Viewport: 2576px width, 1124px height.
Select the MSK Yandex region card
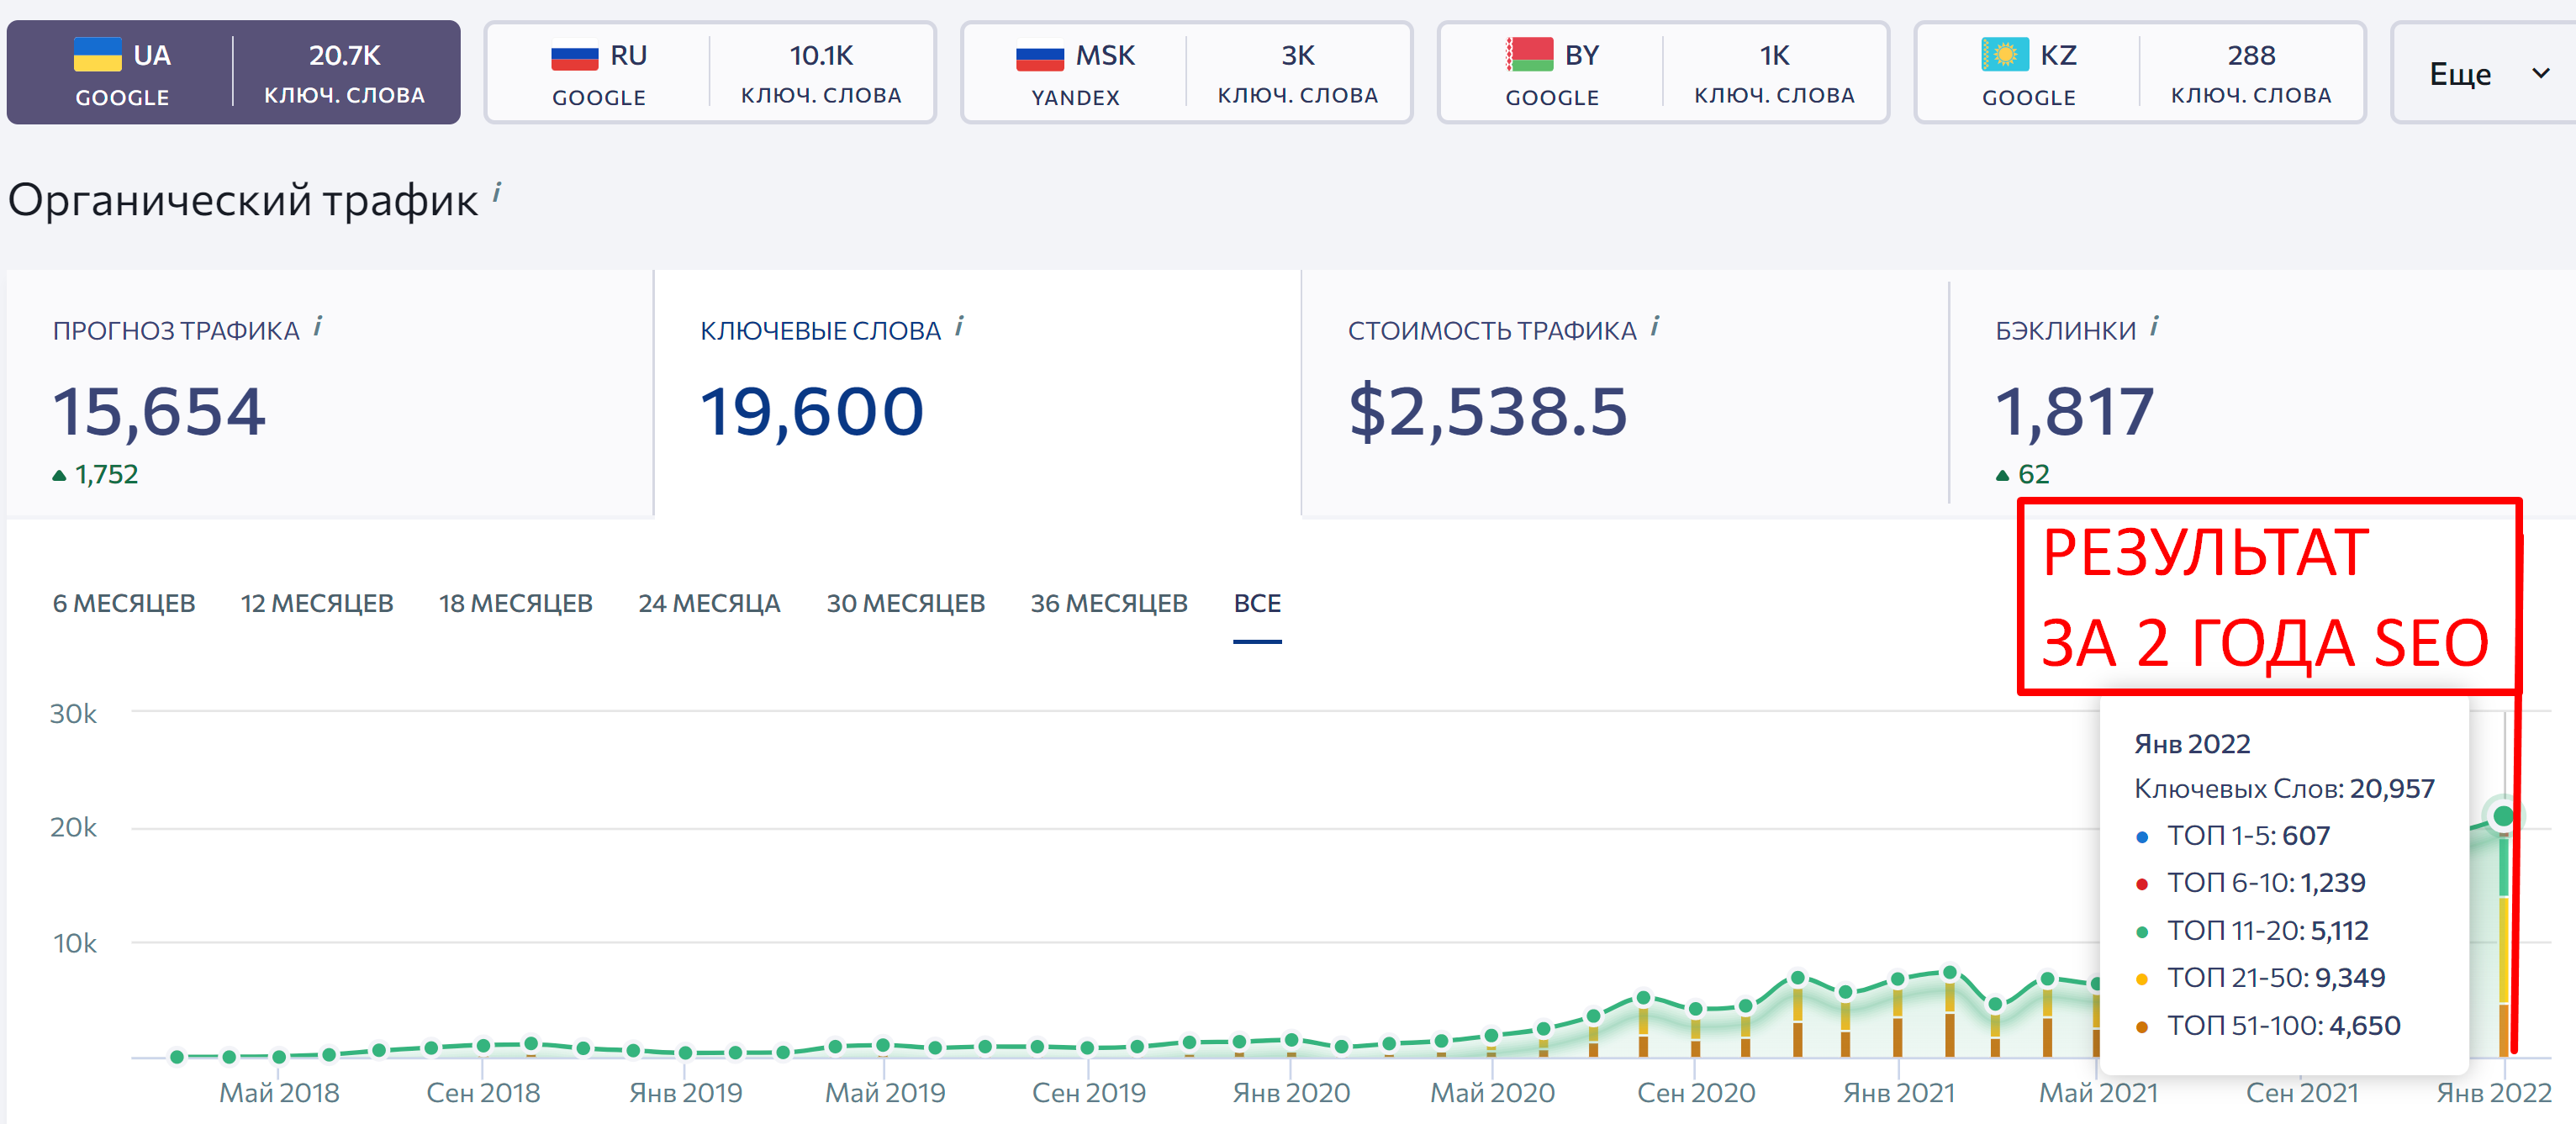click(x=1187, y=73)
